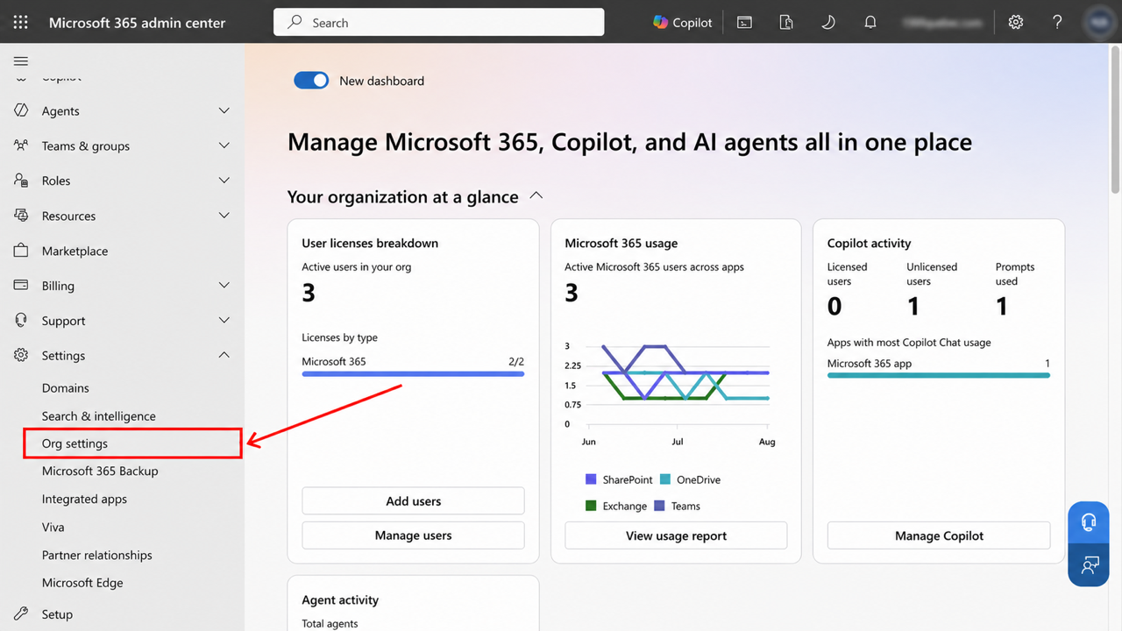Screen dimensions: 1122x631
Task: Click the SharePoint legend swatch
Action: click(591, 479)
